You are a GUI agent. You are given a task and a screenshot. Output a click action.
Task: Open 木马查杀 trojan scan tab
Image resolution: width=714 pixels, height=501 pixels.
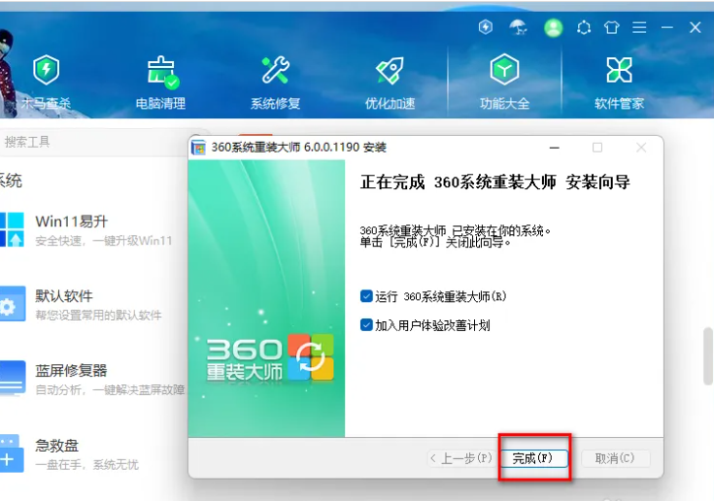pyautogui.click(x=46, y=82)
